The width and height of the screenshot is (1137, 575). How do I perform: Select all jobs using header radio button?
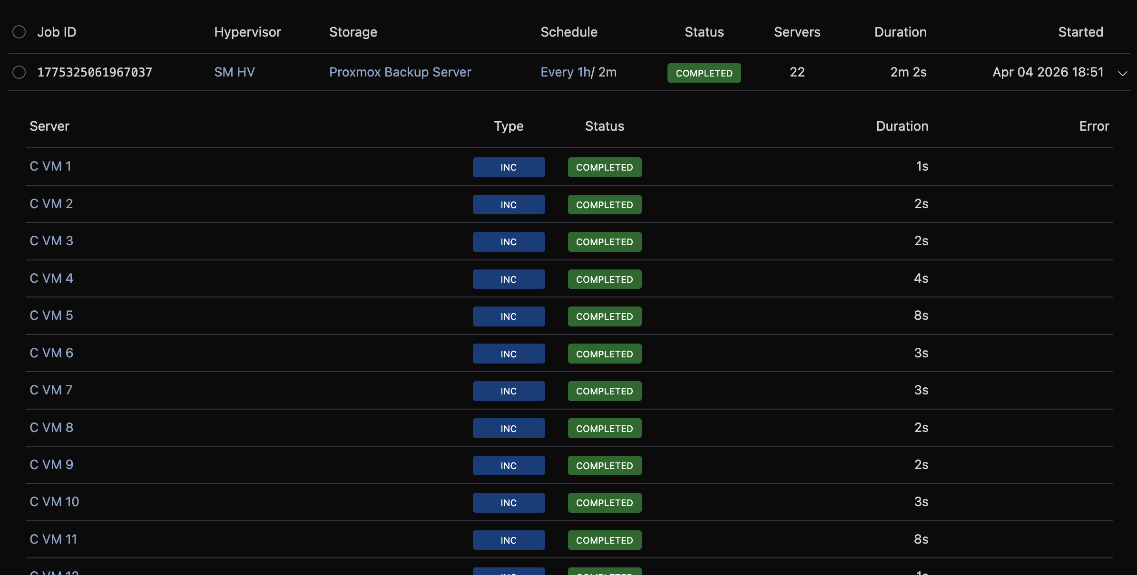pyautogui.click(x=19, y=32)
